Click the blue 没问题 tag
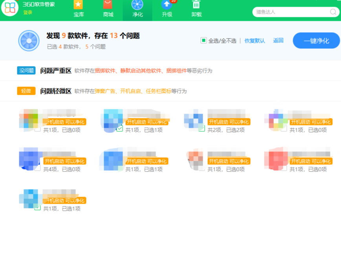Screen dimensions: 341x256 (26, 70)
